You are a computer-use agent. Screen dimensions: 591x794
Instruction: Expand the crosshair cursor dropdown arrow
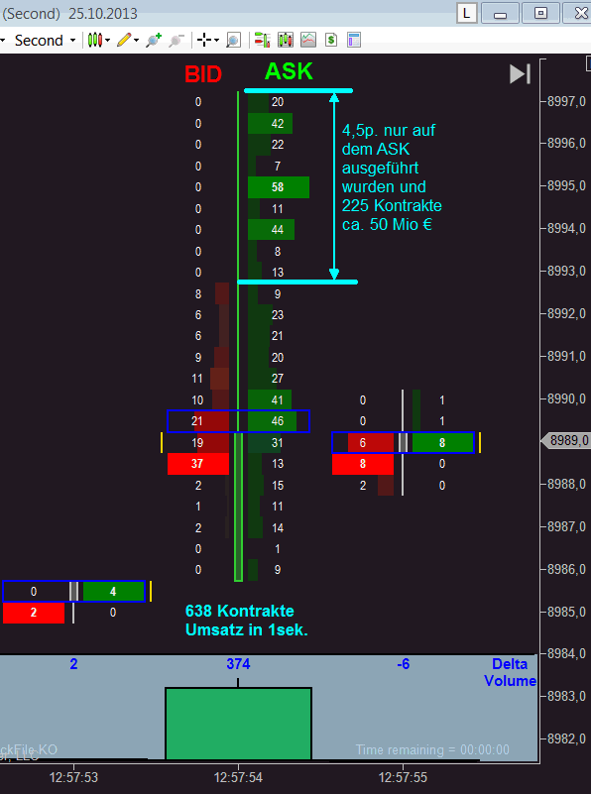pyautogui.click(x=217, y=41)
